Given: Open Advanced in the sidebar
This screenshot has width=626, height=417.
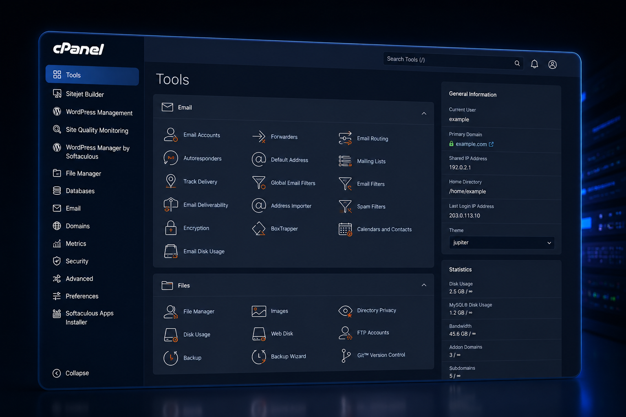Looking at the screenshot, I should pyautogui.click(x=73, y=279).
